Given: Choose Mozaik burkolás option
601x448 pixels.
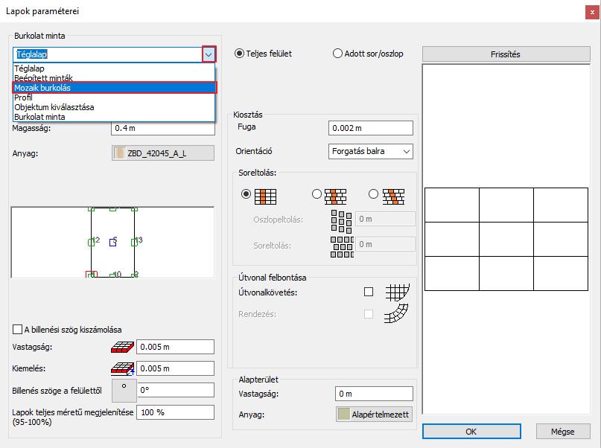Looking at the screenshot, I should pyautogui.click(x=114, y=88).
